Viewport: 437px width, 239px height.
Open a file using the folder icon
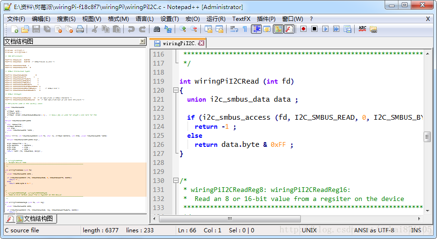pos(25,29)
